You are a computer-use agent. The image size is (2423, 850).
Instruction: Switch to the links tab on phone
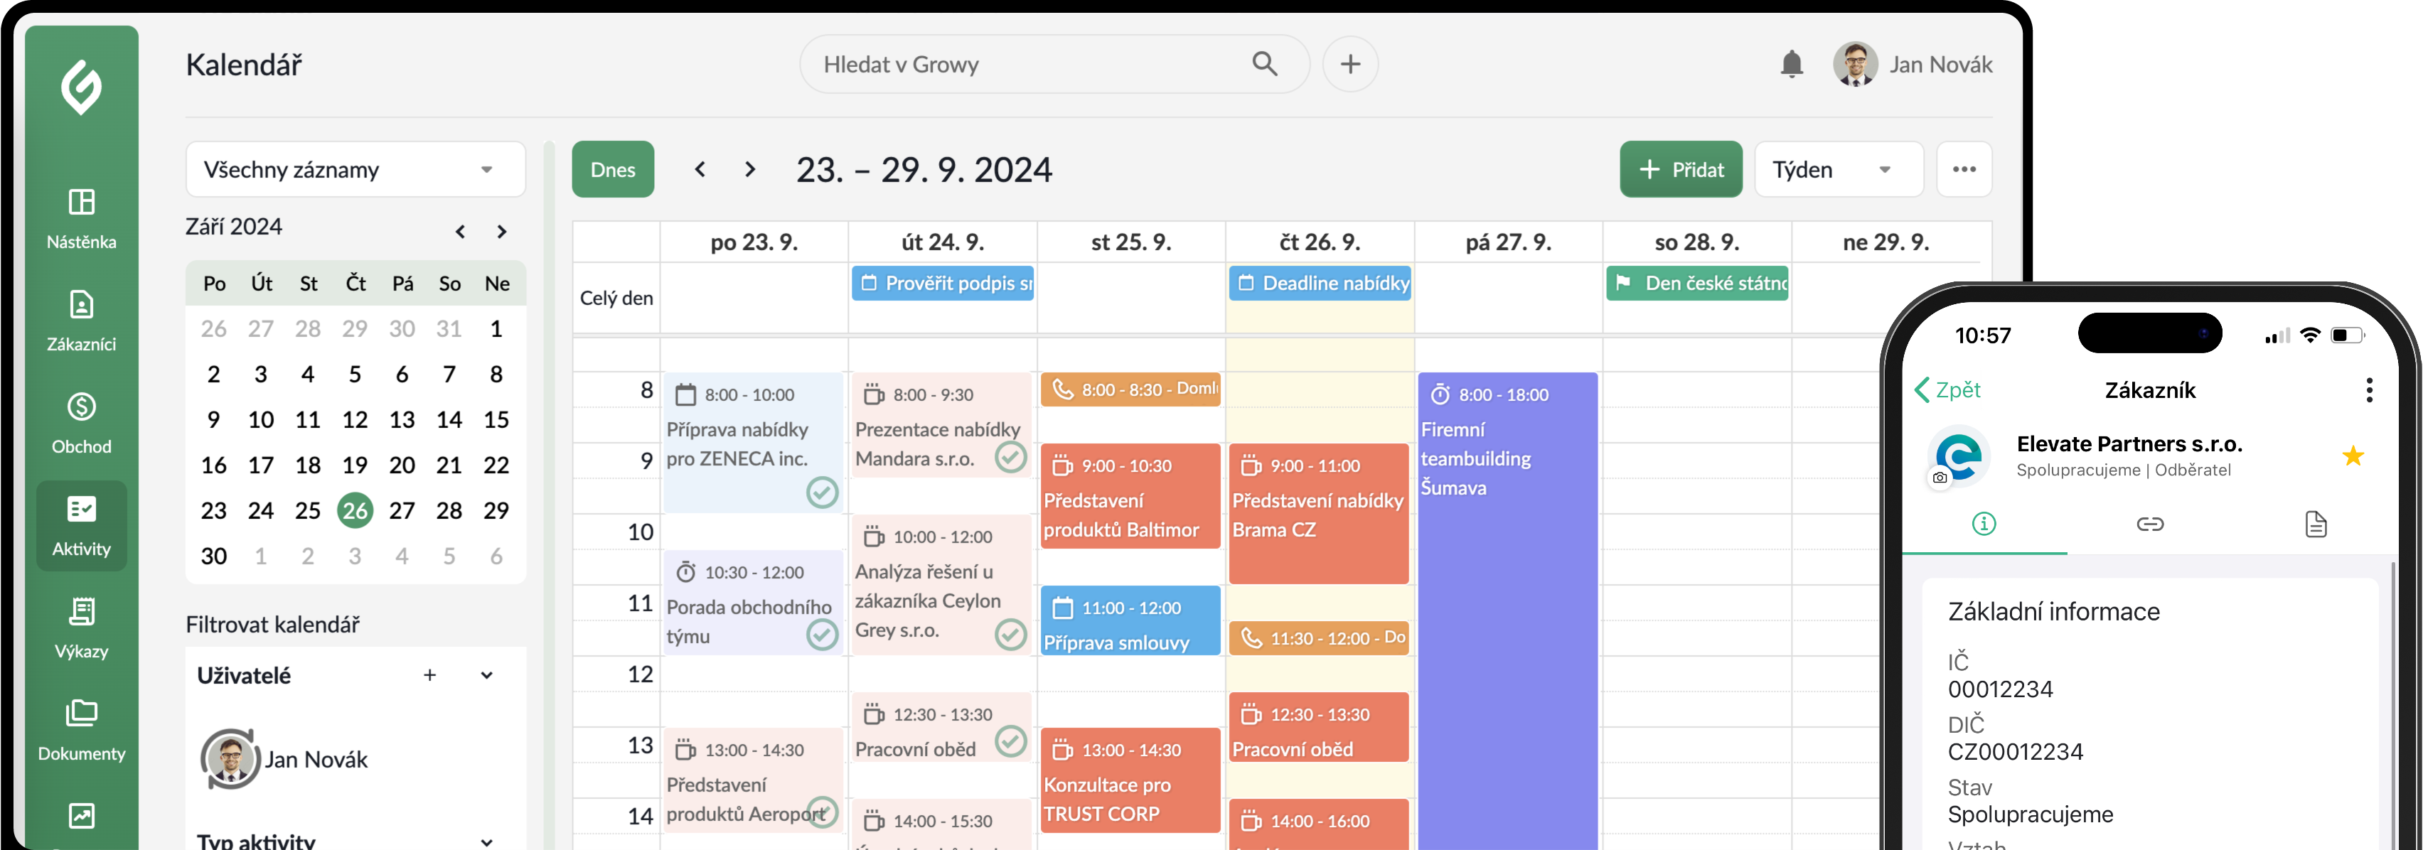click(x=2150, y=524)
